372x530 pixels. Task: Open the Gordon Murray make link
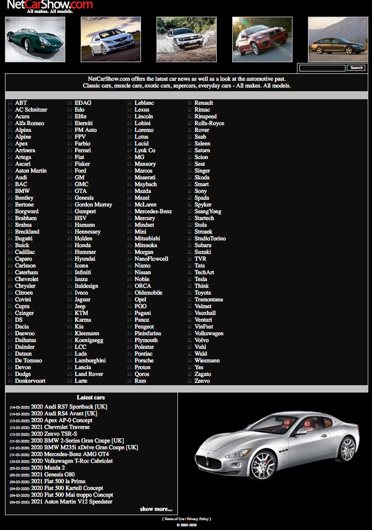click(93, 205)
